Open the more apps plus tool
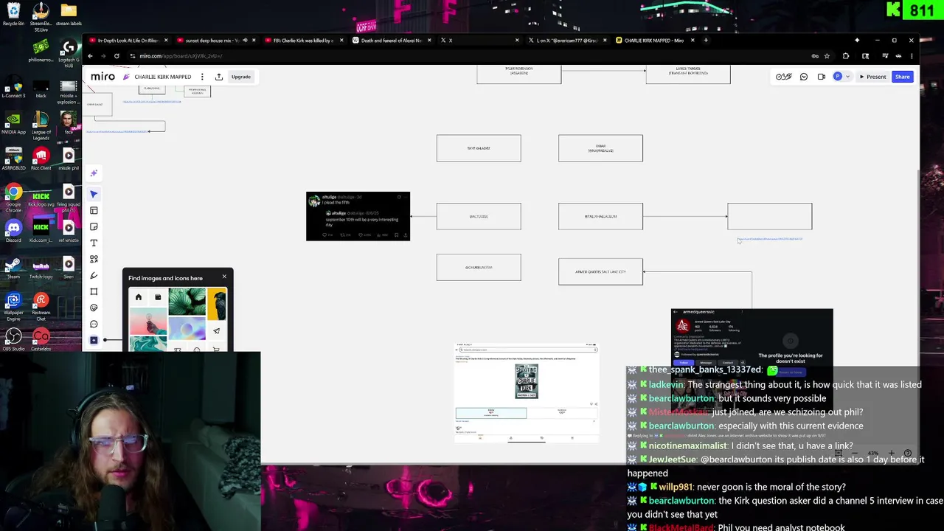The height and width of the screenshot is (531, 944). (94, 340)
